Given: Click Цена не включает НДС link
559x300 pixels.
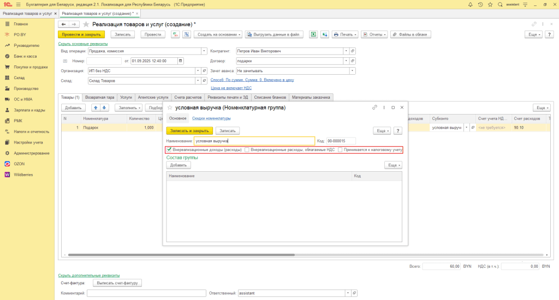Looking at the screenshot, I should click(x=231, y=88).
